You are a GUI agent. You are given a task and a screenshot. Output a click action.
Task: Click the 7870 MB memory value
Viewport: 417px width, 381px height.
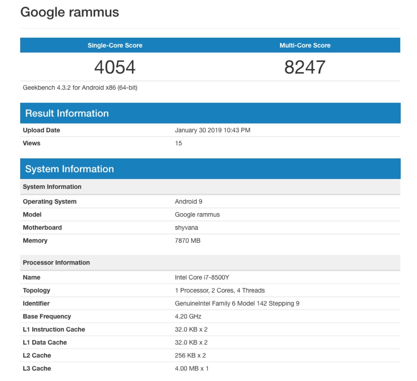click(x=188, y=240)
